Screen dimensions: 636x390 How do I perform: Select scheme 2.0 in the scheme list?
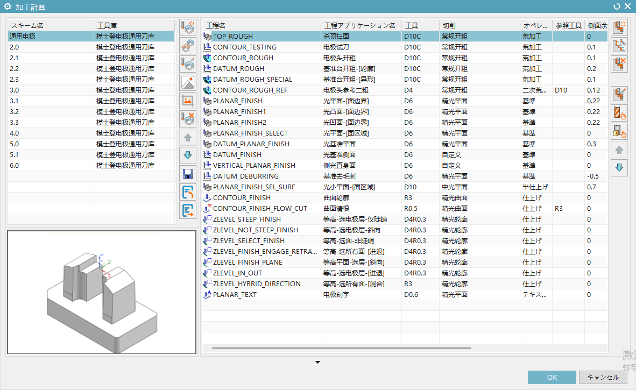click(x=91, y=47)
